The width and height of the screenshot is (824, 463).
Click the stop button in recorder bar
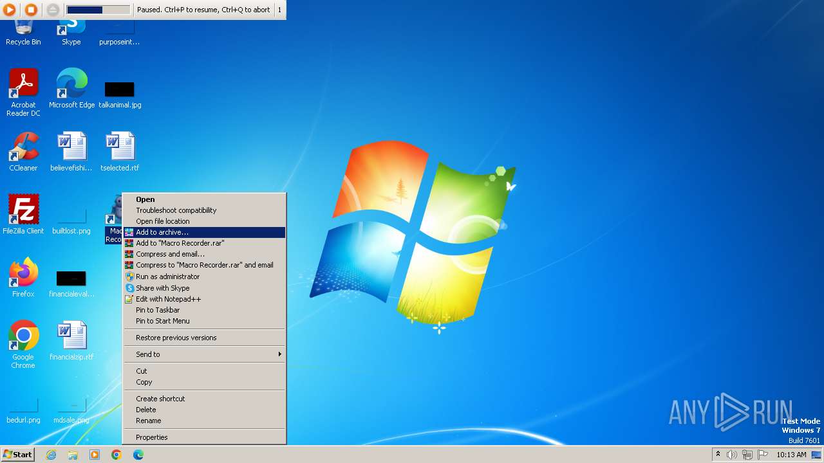tap(31, 10)
